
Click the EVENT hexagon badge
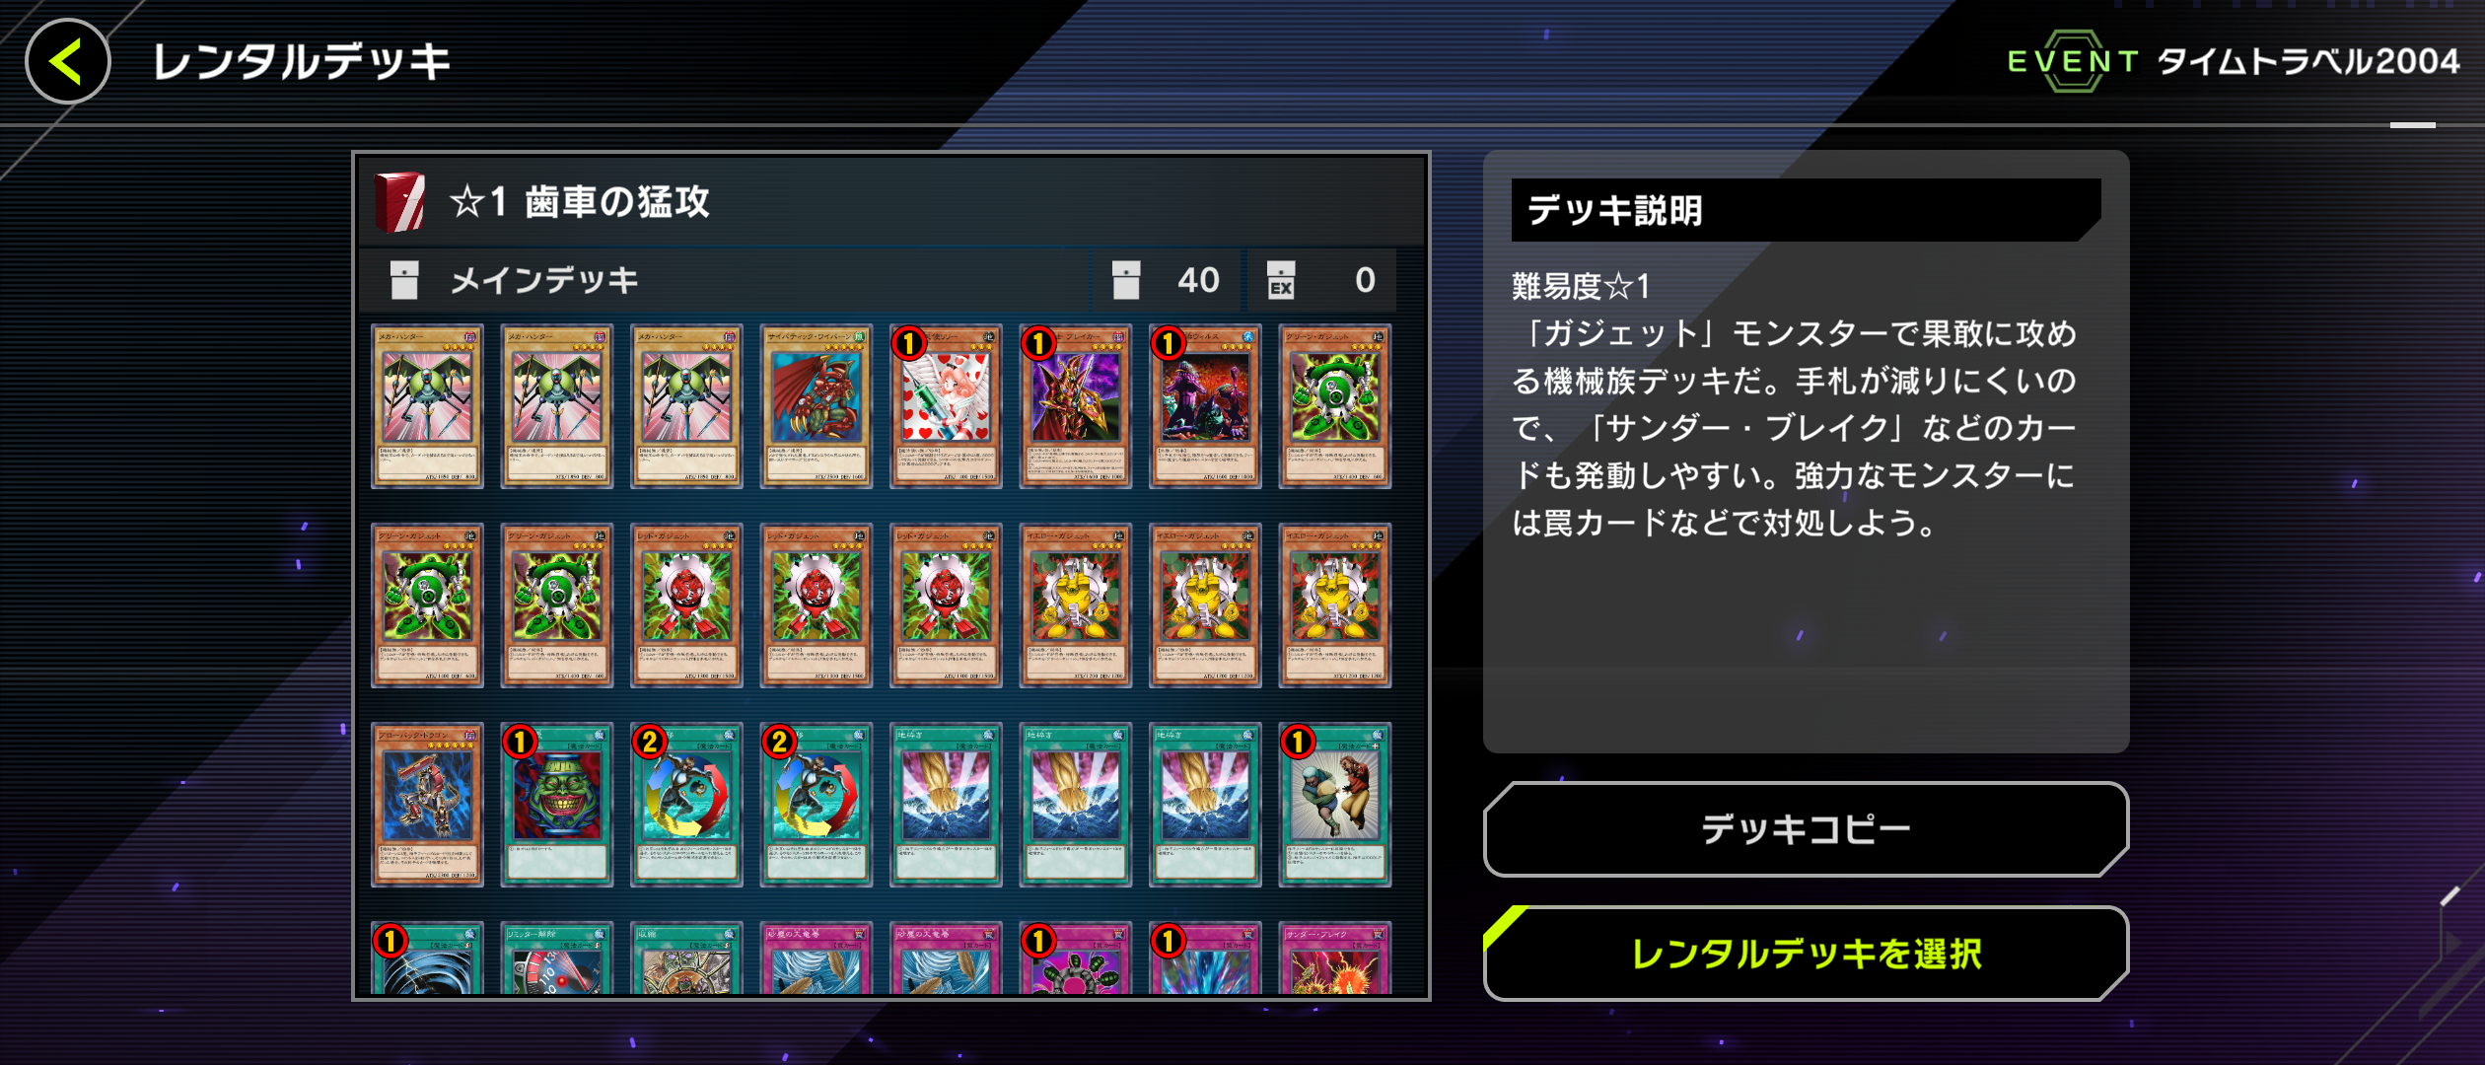[x=2072, y=61]
